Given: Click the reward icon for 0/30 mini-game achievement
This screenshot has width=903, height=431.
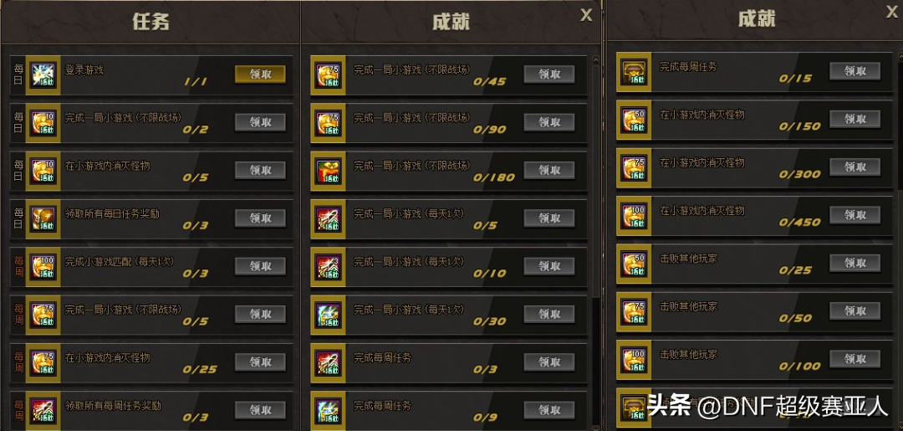Looking at the screenshot, I should pos(328,315).
